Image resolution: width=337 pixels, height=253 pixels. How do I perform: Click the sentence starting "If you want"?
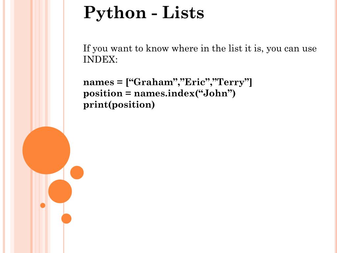coord(200,54)
